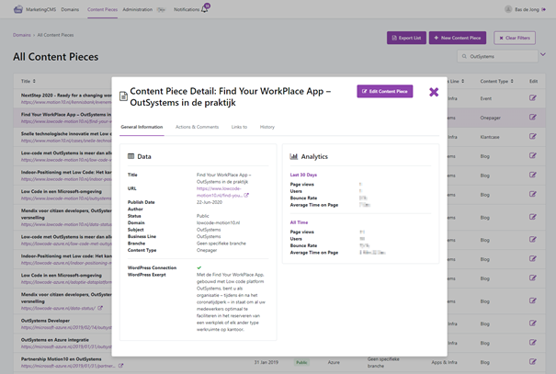Click the Edit Content Piece button
The width and height of the screenshot is (556, 374).
(385, 92)
